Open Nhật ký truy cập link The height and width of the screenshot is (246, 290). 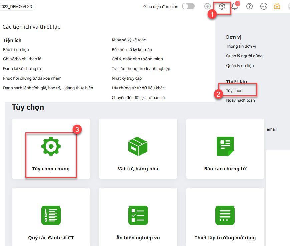(127, 78)
